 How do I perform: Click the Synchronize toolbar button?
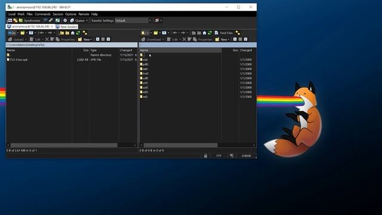point(30,20)
